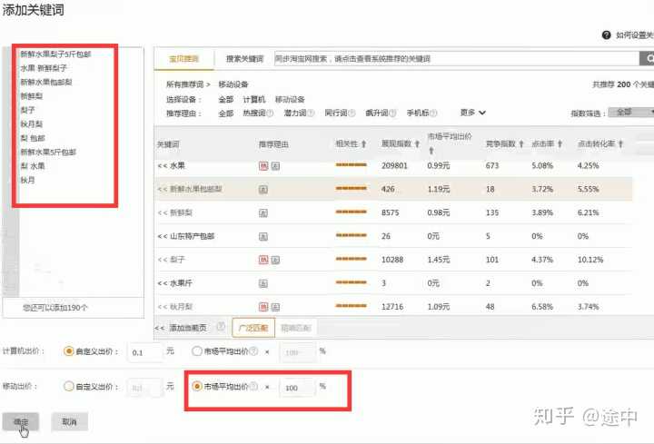Select 自定义出价 radio for 移动出价
The width and height of the screenshot is (654, 444).
pyautogui.click(x=69, y=386)
